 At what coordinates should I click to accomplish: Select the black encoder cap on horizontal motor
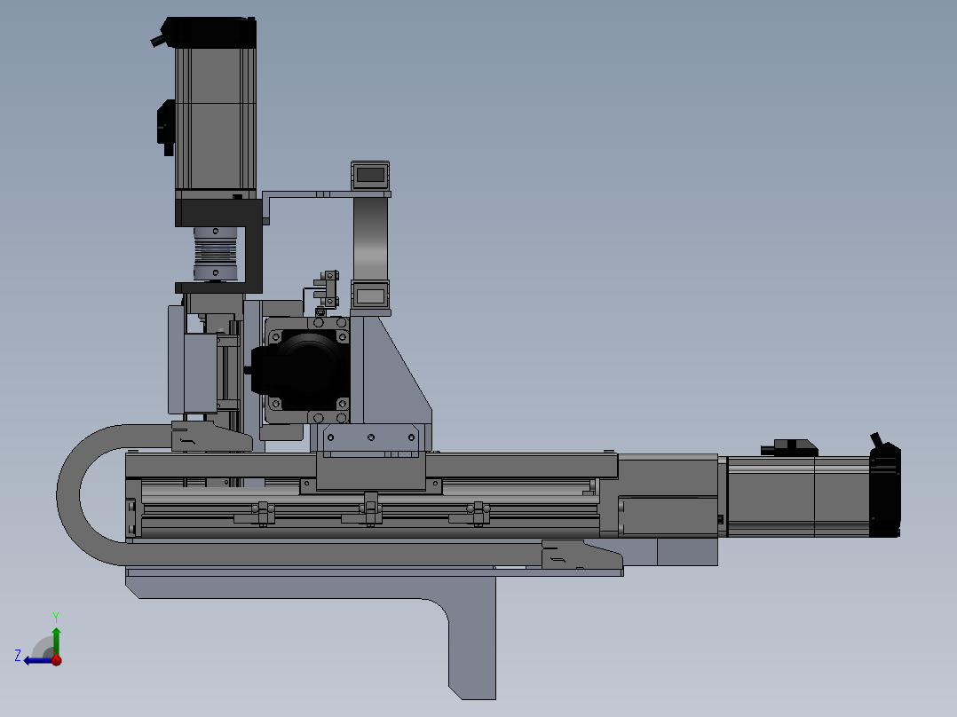[x=885, y=492]
